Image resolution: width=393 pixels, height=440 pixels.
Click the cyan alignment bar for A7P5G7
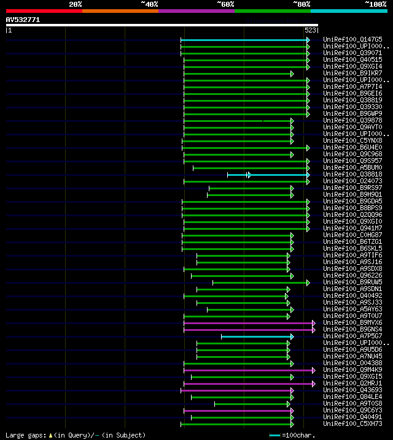pyautogui.click(x=256, y=336)
